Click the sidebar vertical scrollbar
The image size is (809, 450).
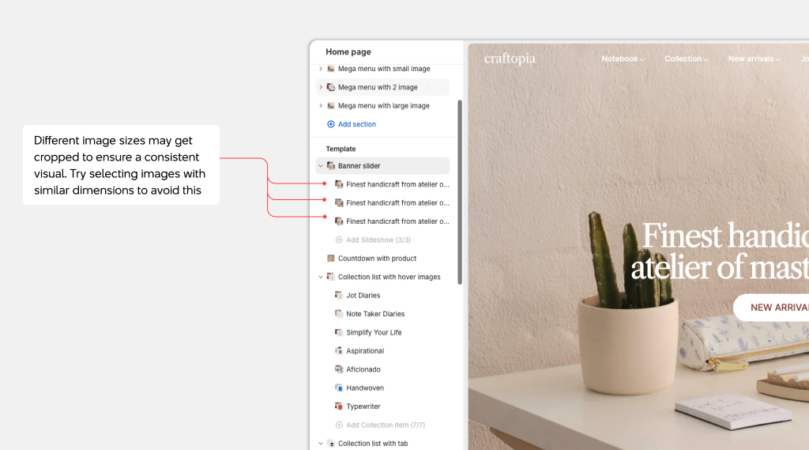point(460,190)
